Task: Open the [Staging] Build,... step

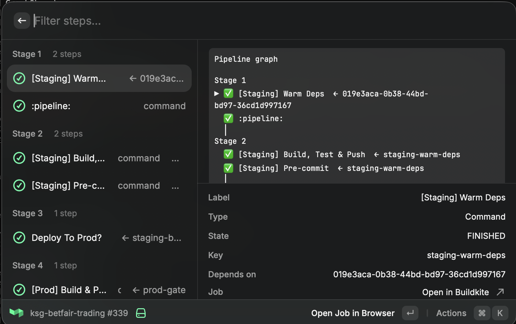Action: [99, 158]
